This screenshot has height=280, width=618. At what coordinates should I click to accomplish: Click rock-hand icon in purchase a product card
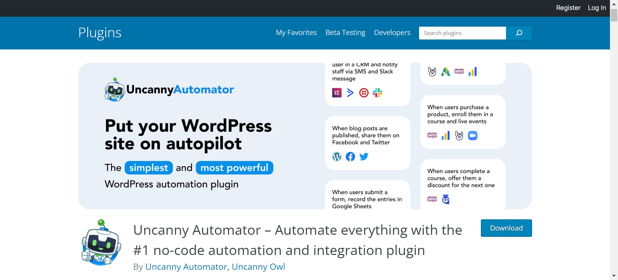[x=459, y=136]
